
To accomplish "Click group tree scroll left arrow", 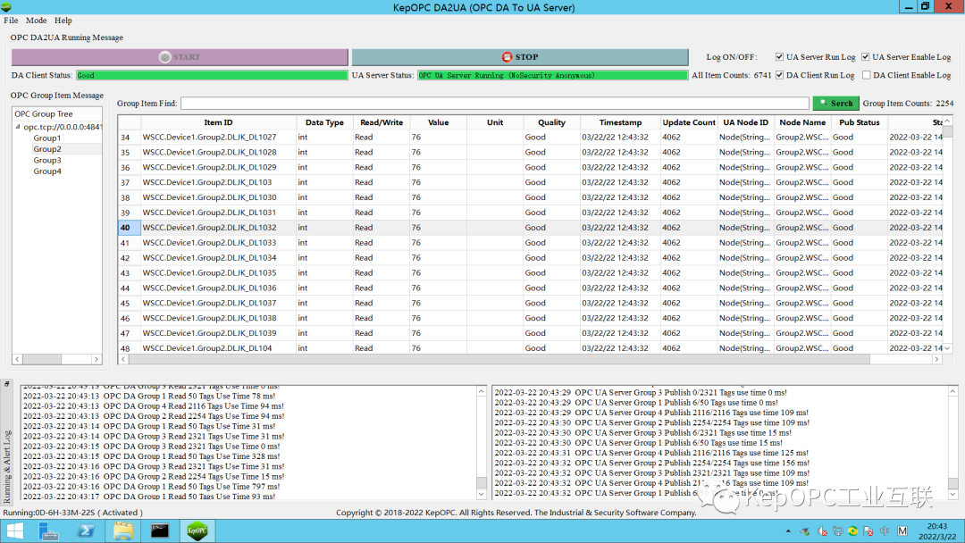I will point(17,359).
